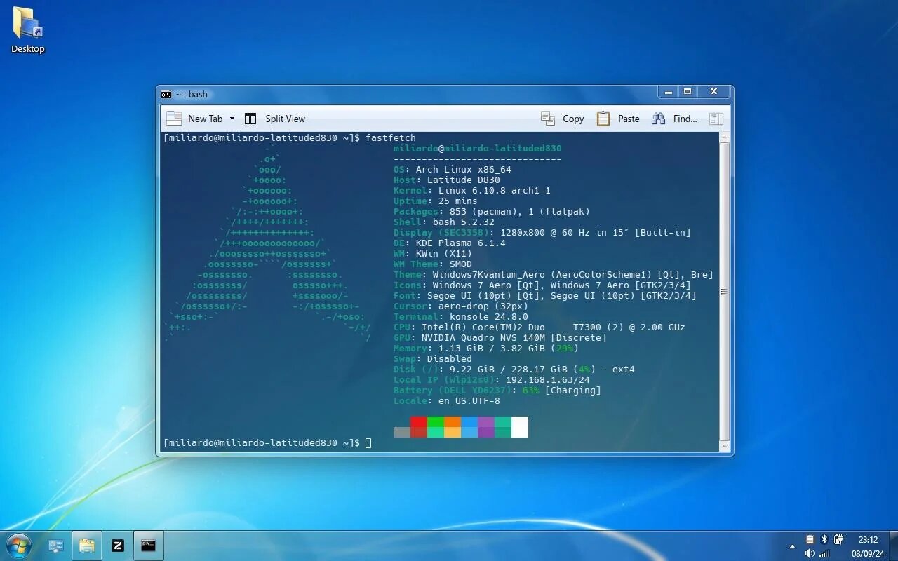Click the terminal vertical scrollbar handle
898x561 pixels.
click(724, 291)
